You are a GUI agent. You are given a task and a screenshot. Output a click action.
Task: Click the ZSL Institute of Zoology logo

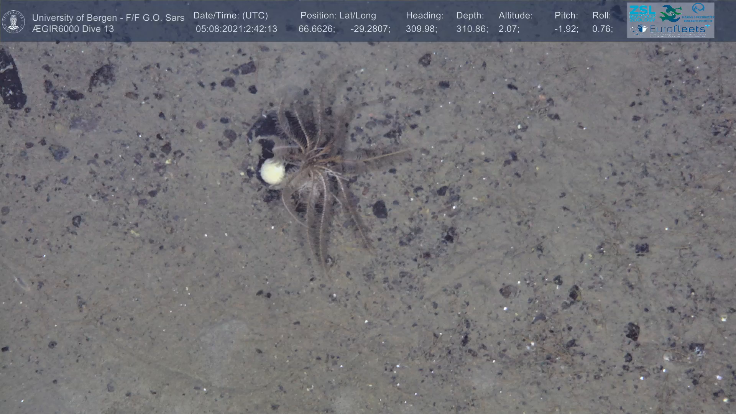tap(642, 13)
